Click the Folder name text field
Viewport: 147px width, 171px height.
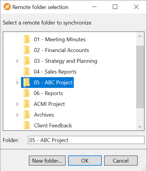[86, 140]
